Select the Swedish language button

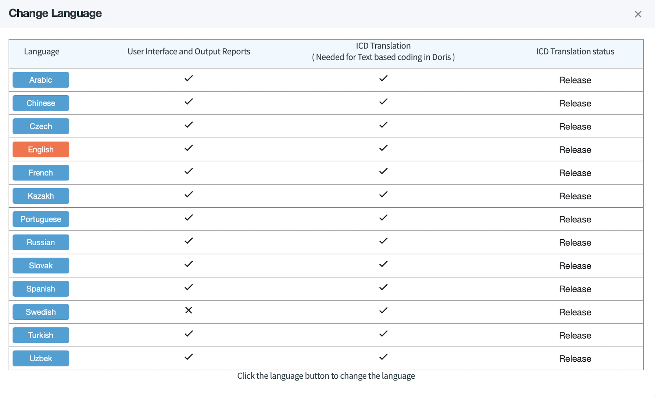pos(41,312)
